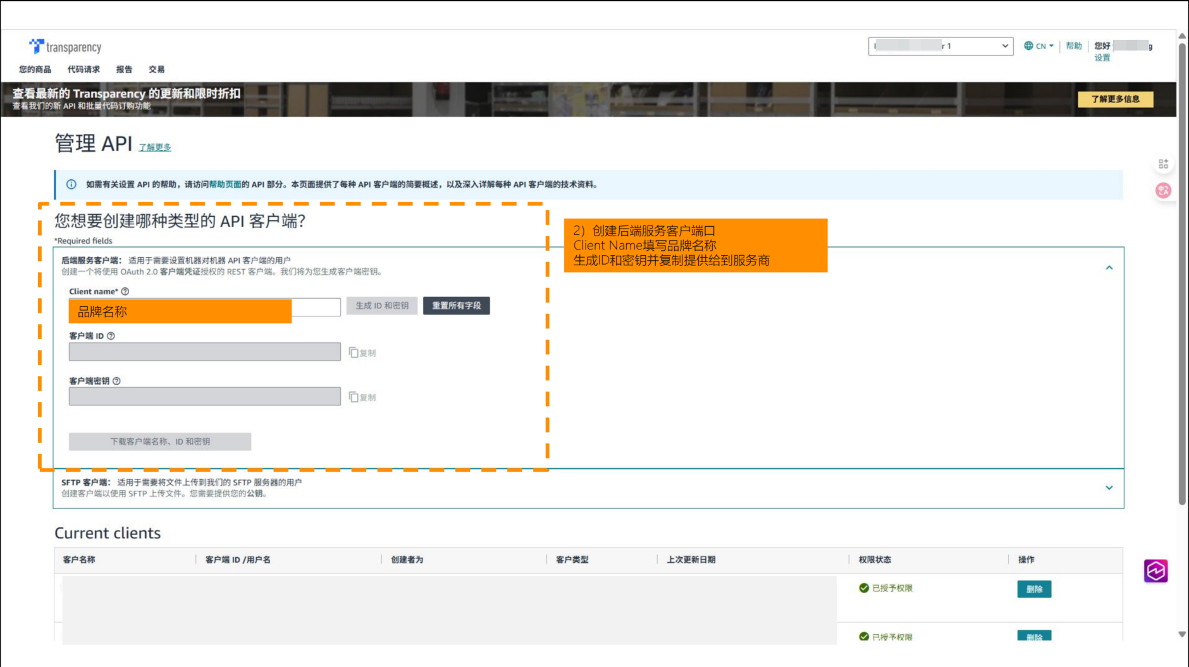Click the help icon beside 客户端密钥
The width and height of the screenshot is (1189, 667).
pos(116,381)
